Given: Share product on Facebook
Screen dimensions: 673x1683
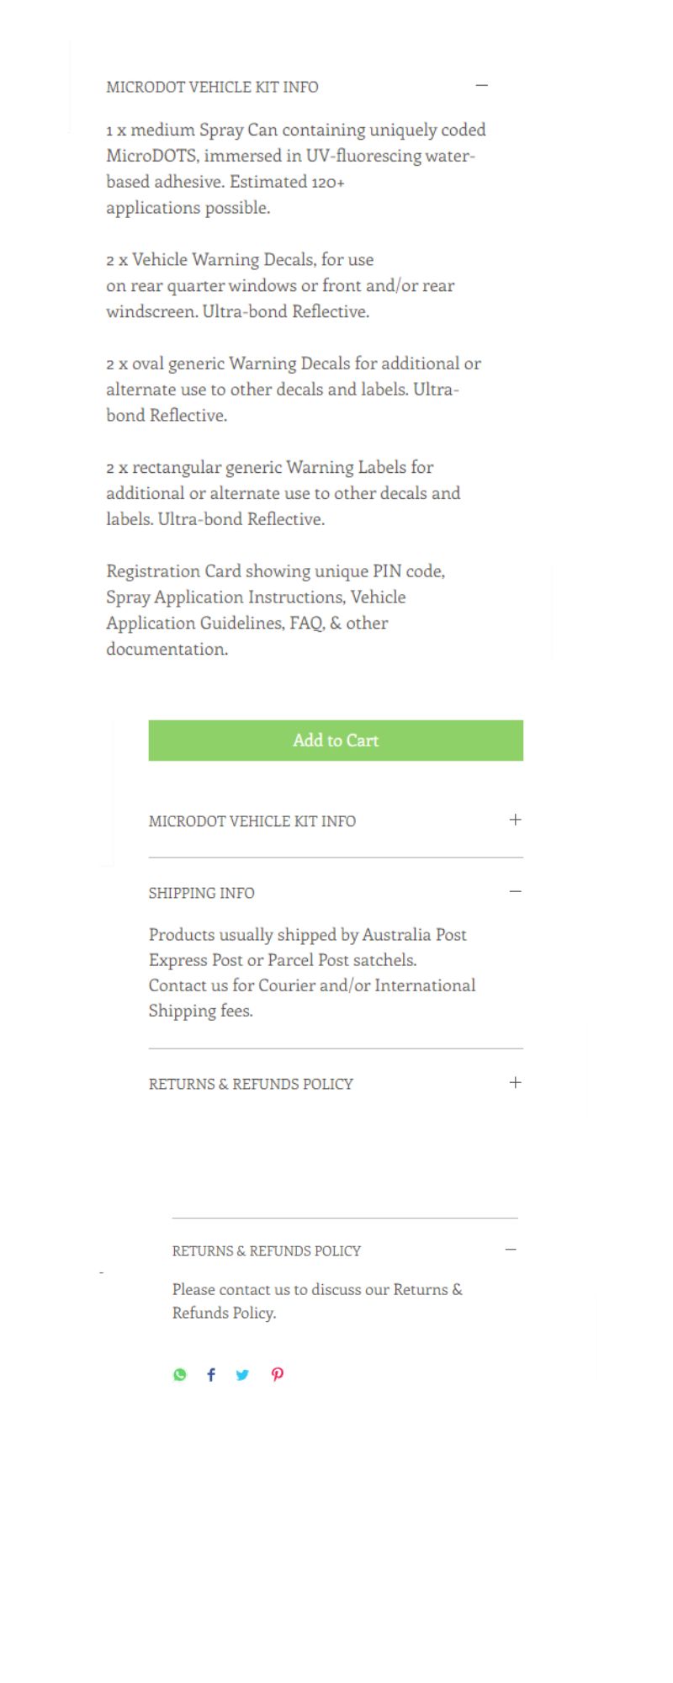Looking at the screenshot, I should (x=211, y=1375).
